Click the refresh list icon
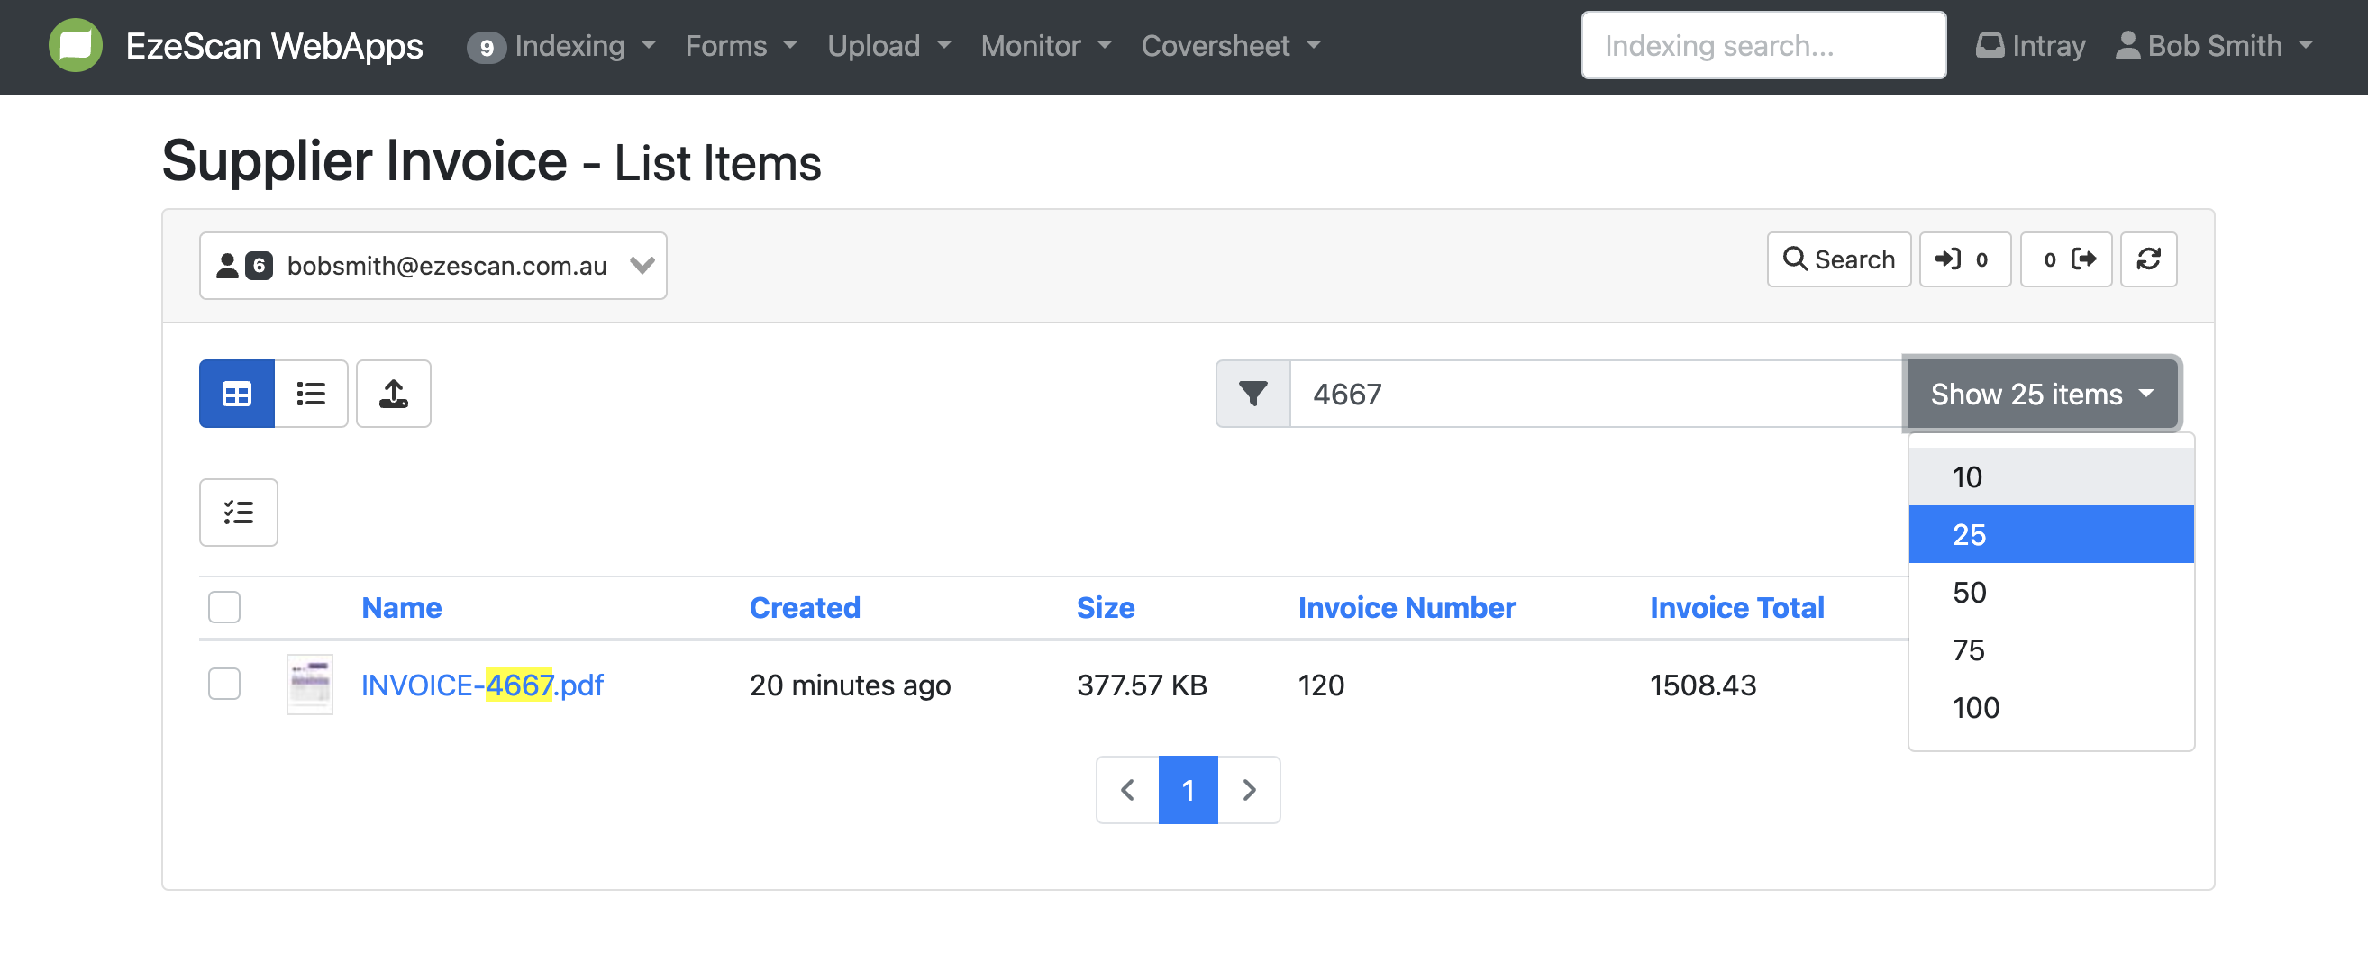This screenshot has width=2368, height=971. point(2148,260)
